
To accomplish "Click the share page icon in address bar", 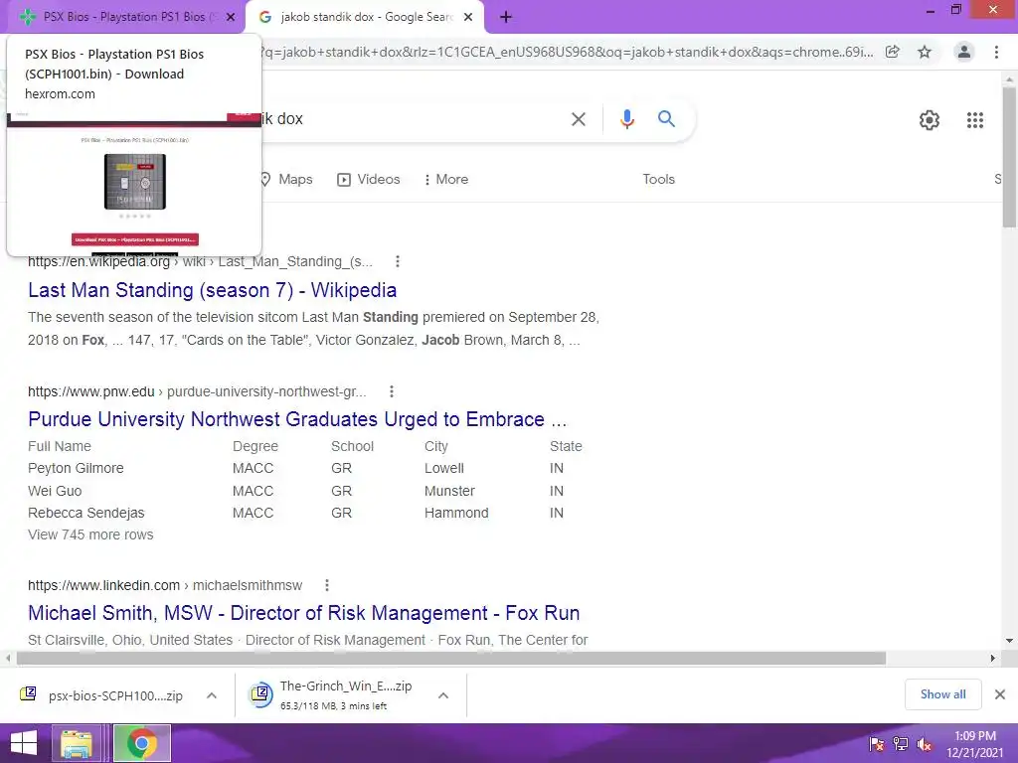I will 893,52.
